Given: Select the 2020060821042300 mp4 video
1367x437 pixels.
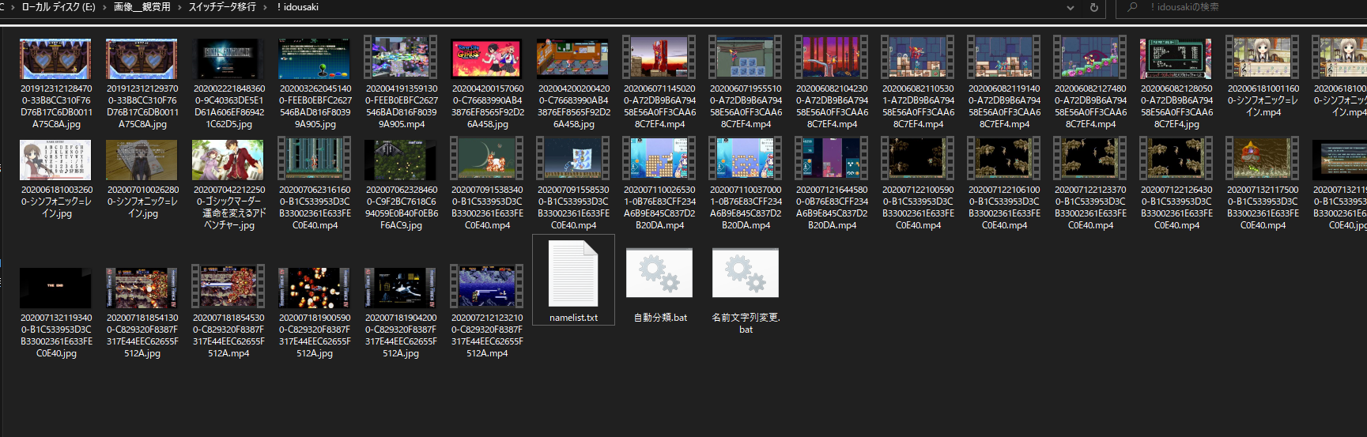Looking at the screenshot, I should (832, 58).
